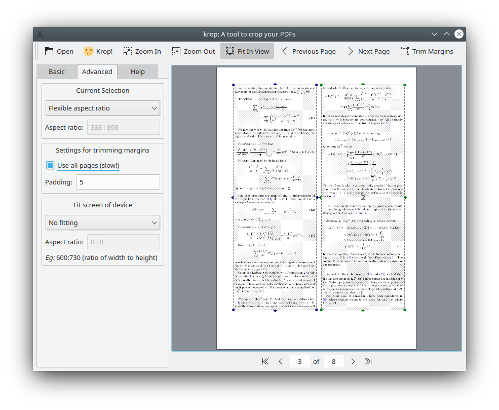The image size is (499, 410).
Task: Expand the No fitting device dropdown
Action: [103, 222]
